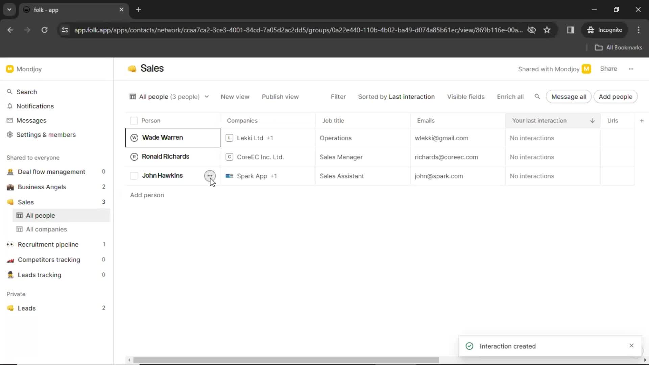Screen dimensions: 649x365
Task: Open Messages section
Action: (31, 120)
